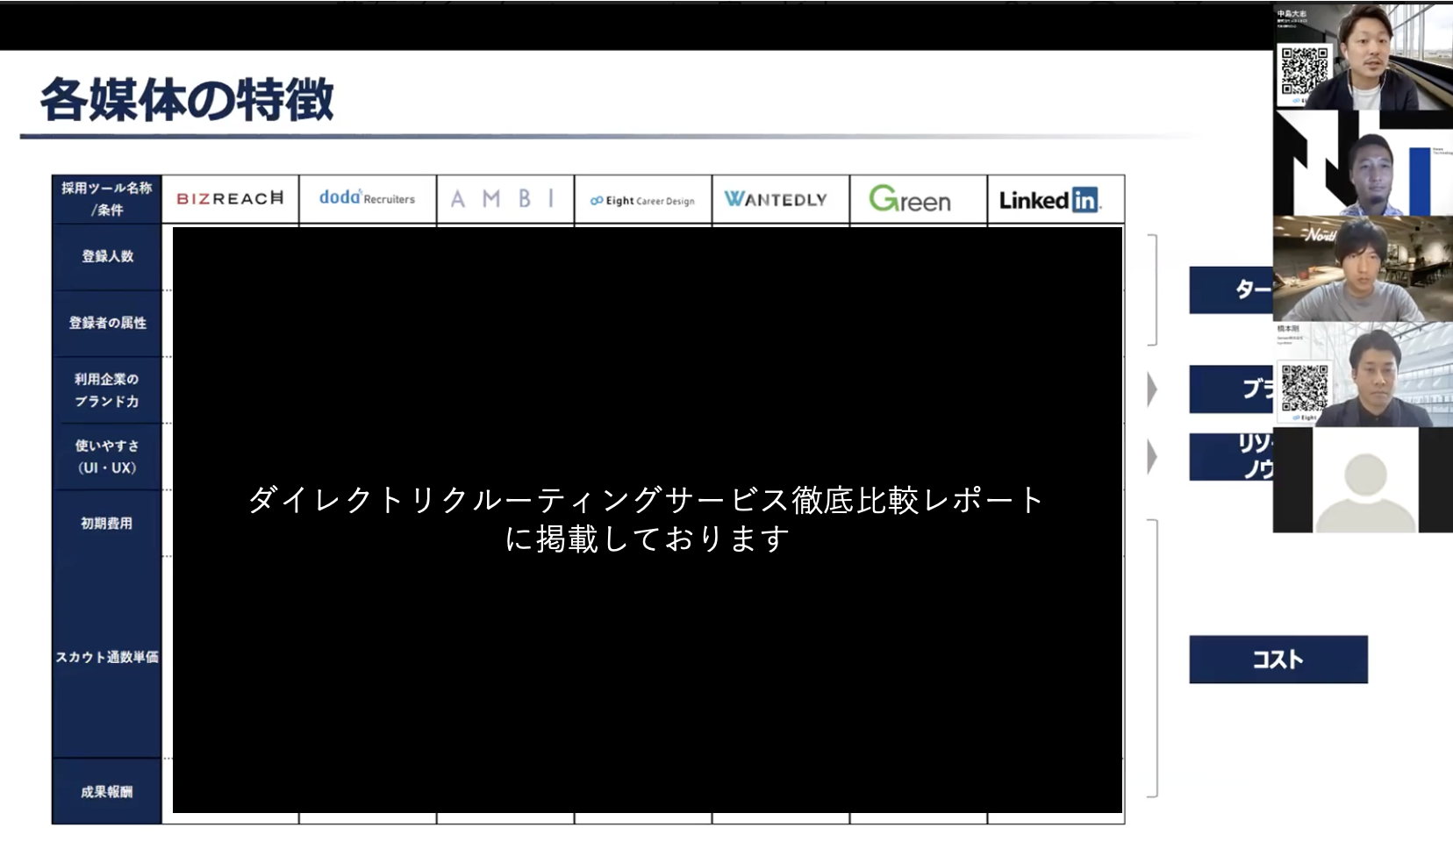The image size is (1453, 856).
Task: Select the AMBI logo
Action: pyautogui.click(x=504, y=199)
